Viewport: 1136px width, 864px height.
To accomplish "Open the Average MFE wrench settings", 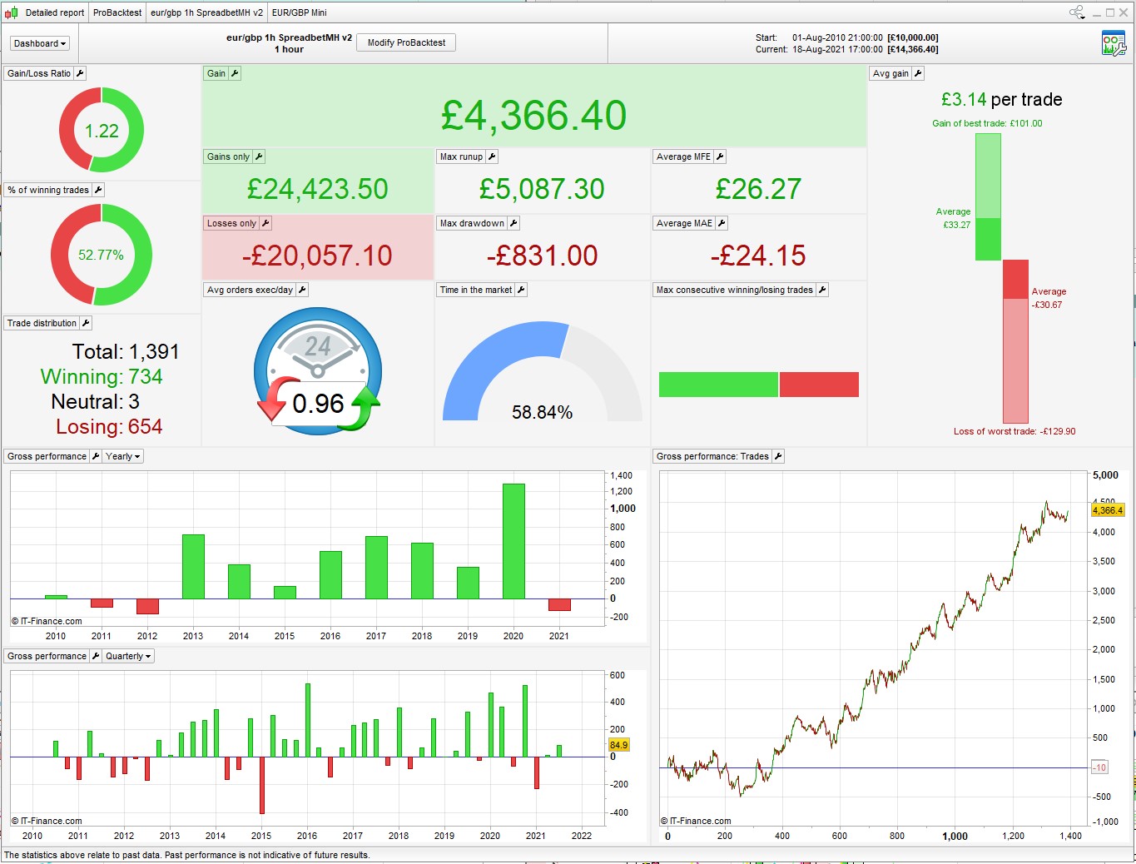I will coord(720,156).
